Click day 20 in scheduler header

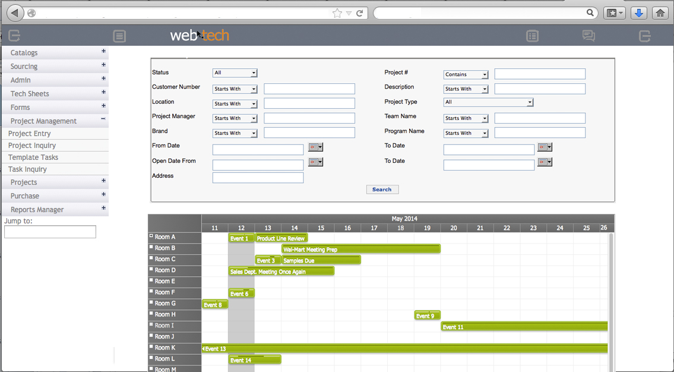coord(454,228)
